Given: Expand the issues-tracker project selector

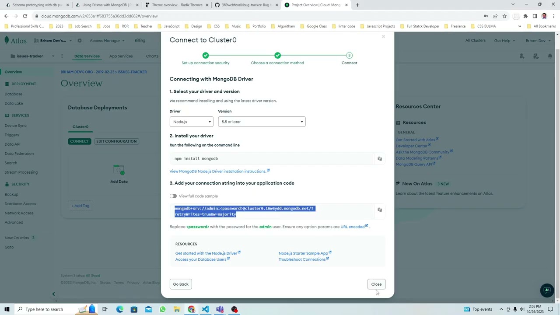Looking at the screenshot, I should (33, 56).
